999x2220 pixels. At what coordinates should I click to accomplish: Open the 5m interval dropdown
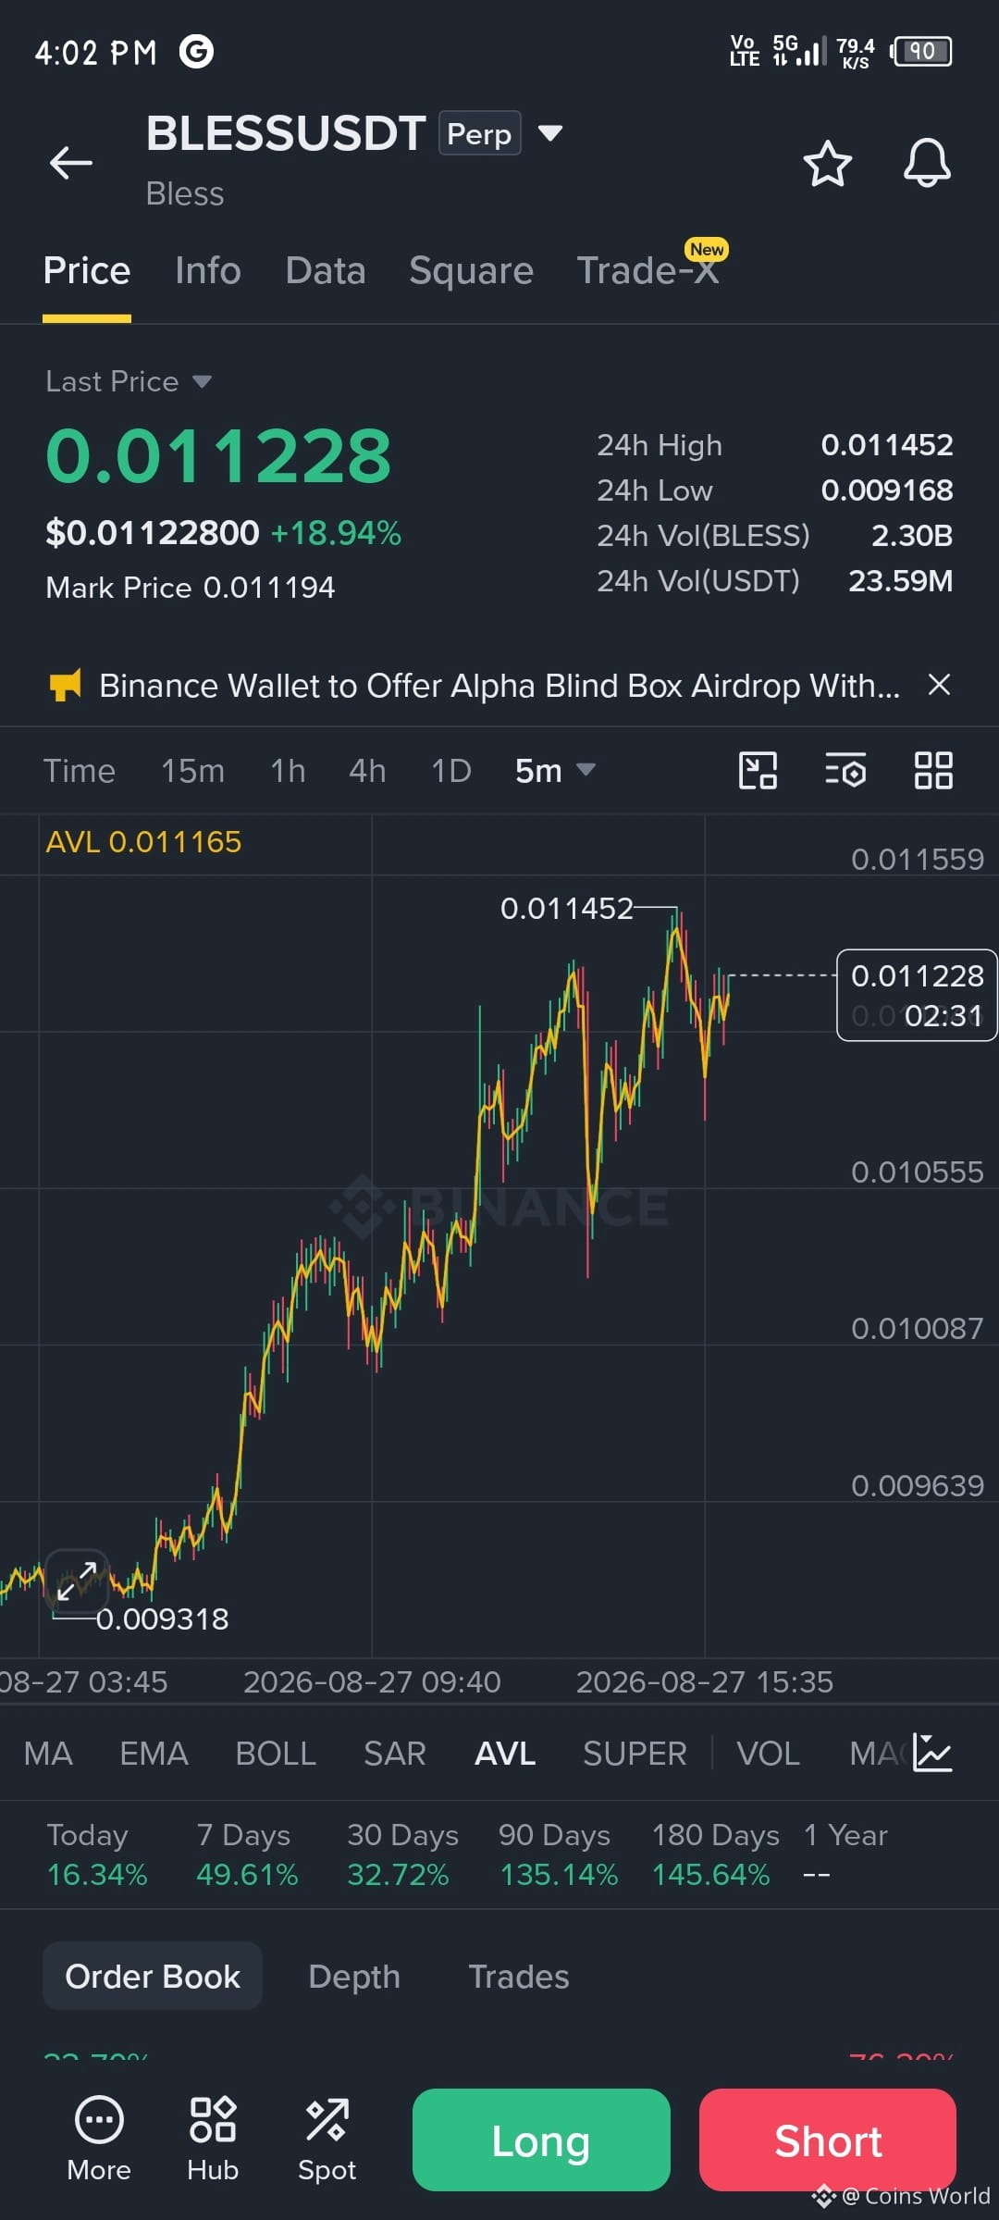coord(555,770)
